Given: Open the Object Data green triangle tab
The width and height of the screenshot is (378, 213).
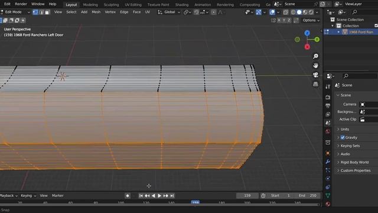Looking at the screenshot, I should click(x=328, y=196).
